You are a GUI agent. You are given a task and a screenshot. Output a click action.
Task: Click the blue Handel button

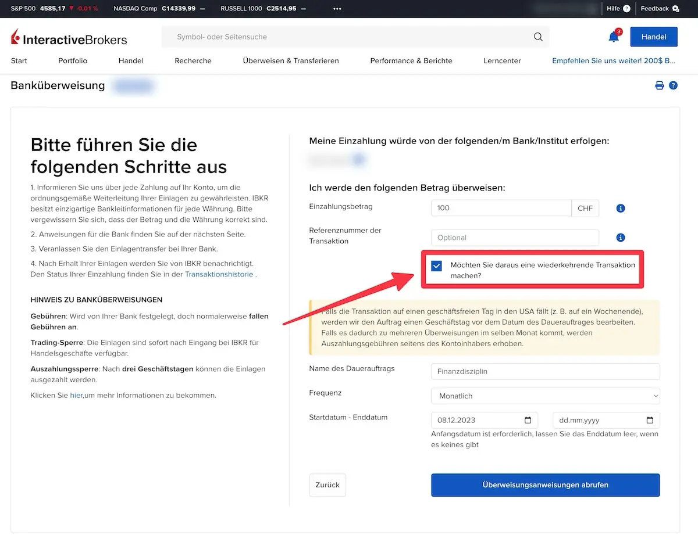tap(654, 37)
